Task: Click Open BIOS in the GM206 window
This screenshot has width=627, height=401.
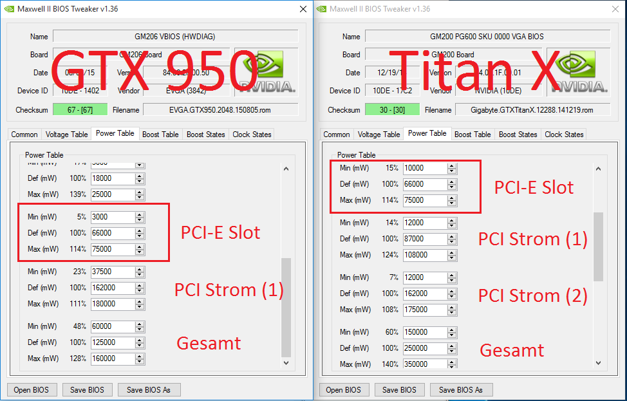Action: click(x=32, y=390)
